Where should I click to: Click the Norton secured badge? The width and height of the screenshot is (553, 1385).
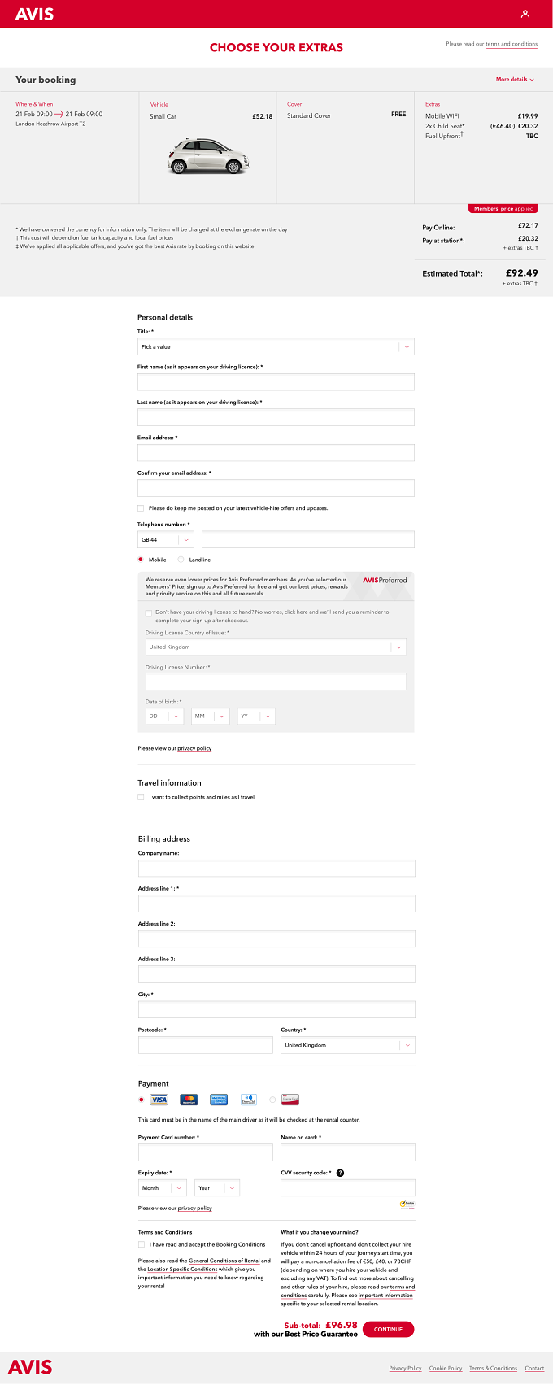[x=407, y=1204]
